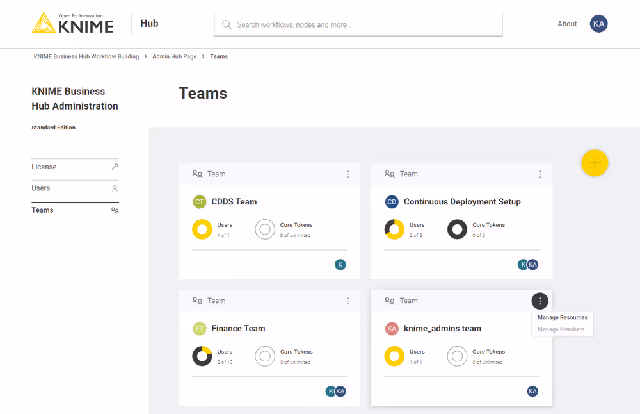Click the KNIME logo in the header
640x414 pixels.
pos(72,23)
